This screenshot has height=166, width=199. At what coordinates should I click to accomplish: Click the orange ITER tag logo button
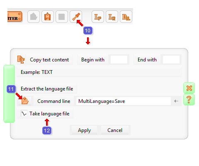pos(15,17)
